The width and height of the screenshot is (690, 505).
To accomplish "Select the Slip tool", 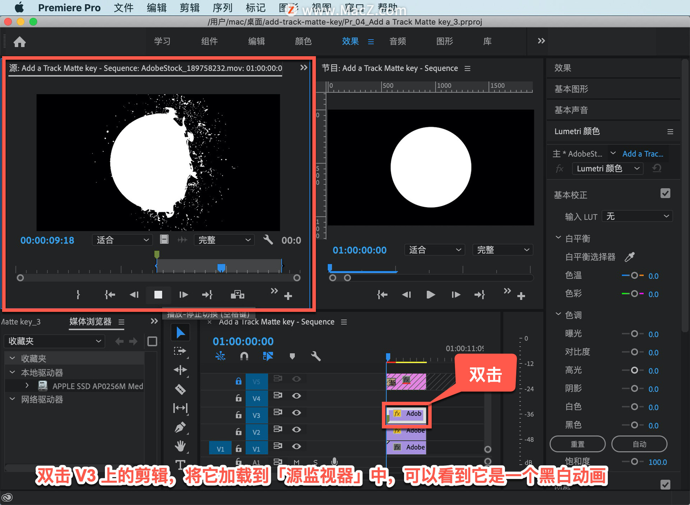I will tap(180, 408).
